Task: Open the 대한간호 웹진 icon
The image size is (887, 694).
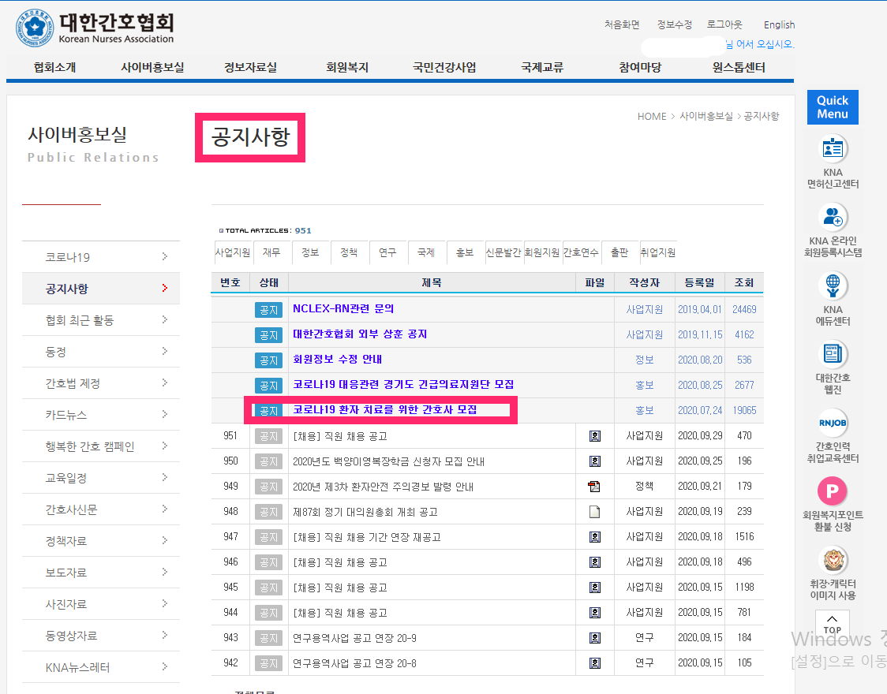Action: coord(833,354)
